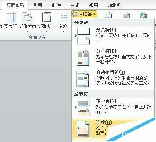Click description text 标记一页终止并开始下一页的点
This screenshot has width=156, height=142.
coord(124,38)
